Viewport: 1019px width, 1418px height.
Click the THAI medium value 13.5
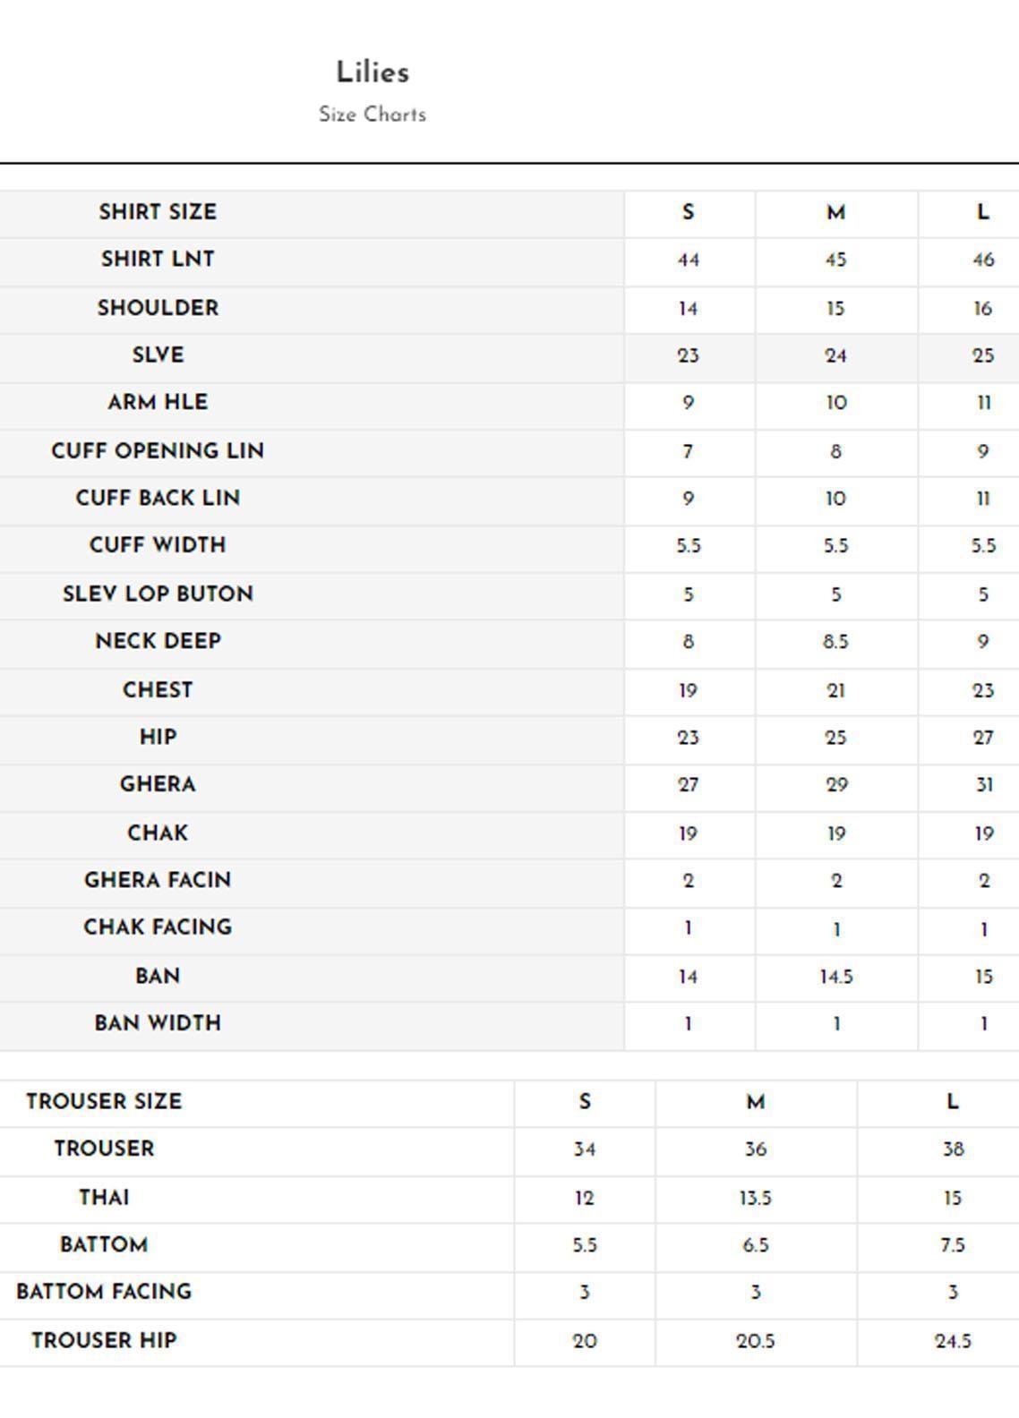(x=755, y=1198)
